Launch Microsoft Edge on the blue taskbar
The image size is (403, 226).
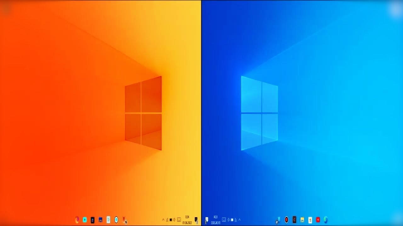[x=326, y=220]
